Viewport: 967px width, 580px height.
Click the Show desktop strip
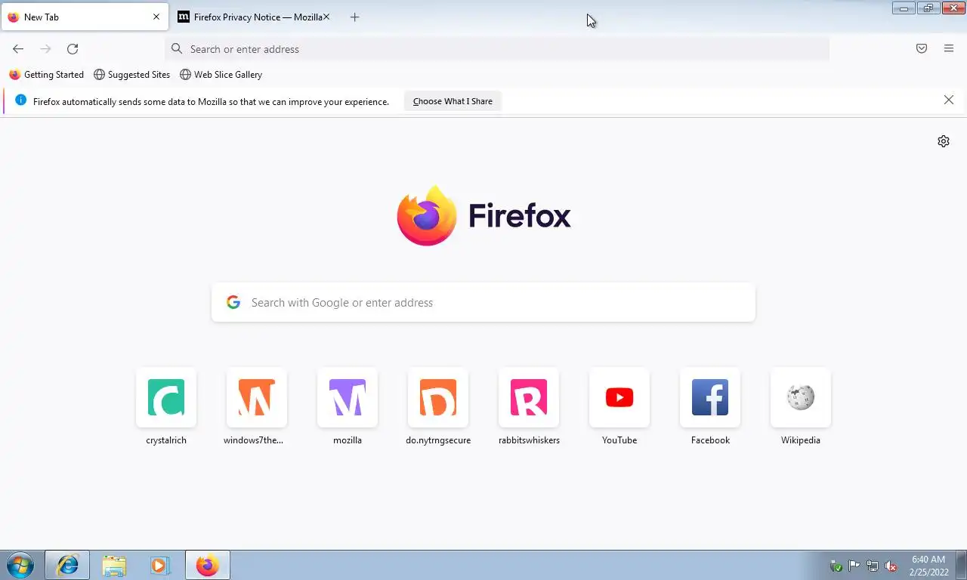tap(962, 565)
